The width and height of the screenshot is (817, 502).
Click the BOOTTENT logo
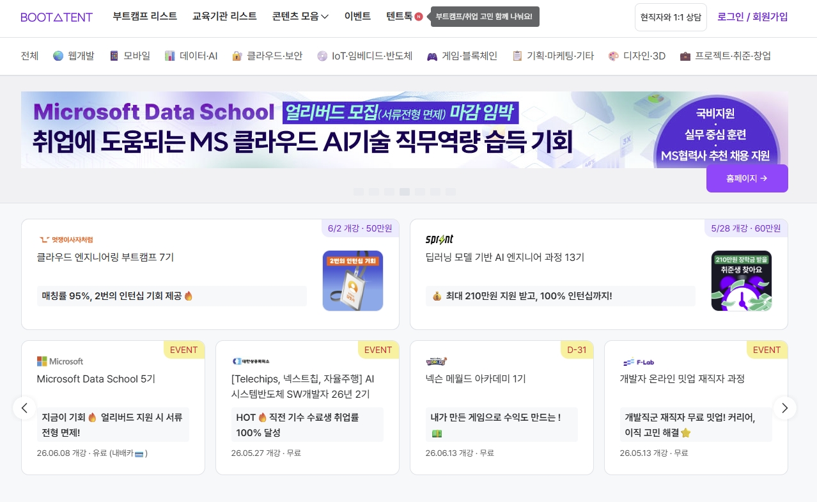(56, 17)
